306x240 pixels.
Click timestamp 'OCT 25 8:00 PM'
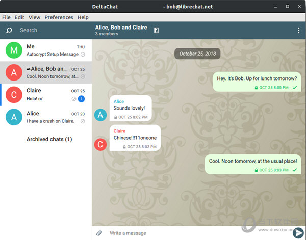pos(274,88)
